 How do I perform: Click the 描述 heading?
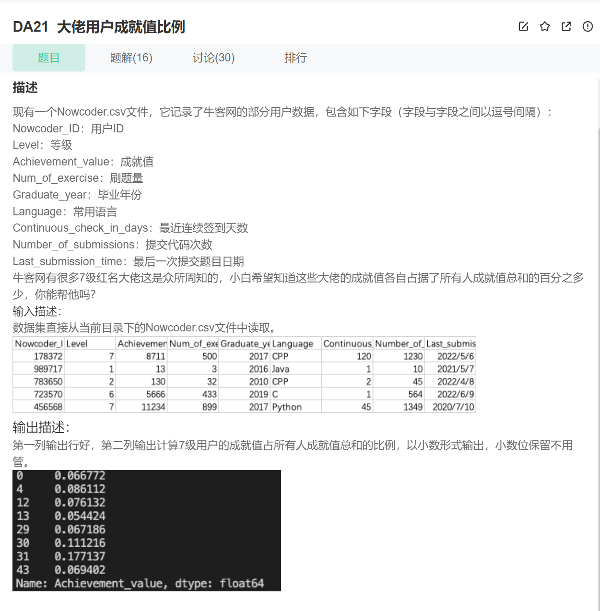pyautogui.click(x=25, y=87)
